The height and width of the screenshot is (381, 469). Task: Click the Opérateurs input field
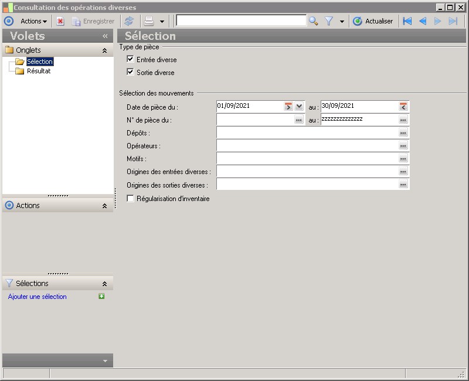pos(307,145)
